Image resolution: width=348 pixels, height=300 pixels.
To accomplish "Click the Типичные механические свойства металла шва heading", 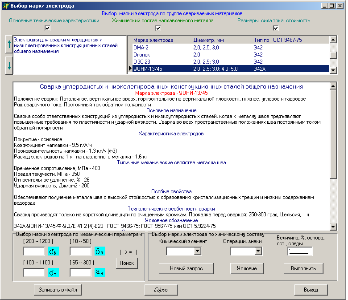I will (171, 162).
